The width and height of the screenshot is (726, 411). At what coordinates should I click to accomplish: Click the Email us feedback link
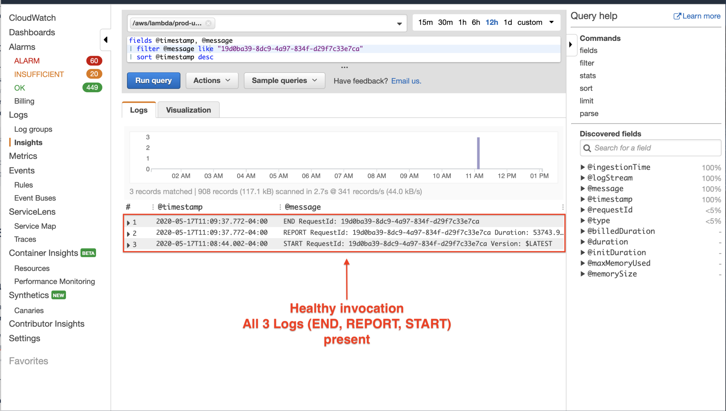[406, 81]
